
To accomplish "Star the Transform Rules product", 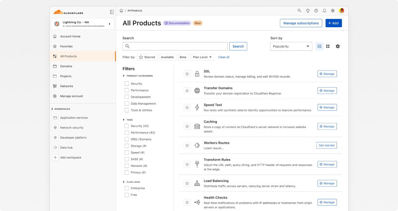I will (187, 164).
